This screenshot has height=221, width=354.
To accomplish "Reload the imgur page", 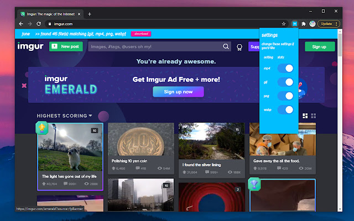I will click(x=39, y=24).
